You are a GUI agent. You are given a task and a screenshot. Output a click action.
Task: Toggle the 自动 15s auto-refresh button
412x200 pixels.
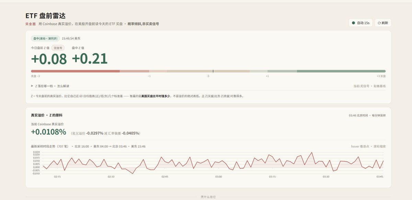360,23
